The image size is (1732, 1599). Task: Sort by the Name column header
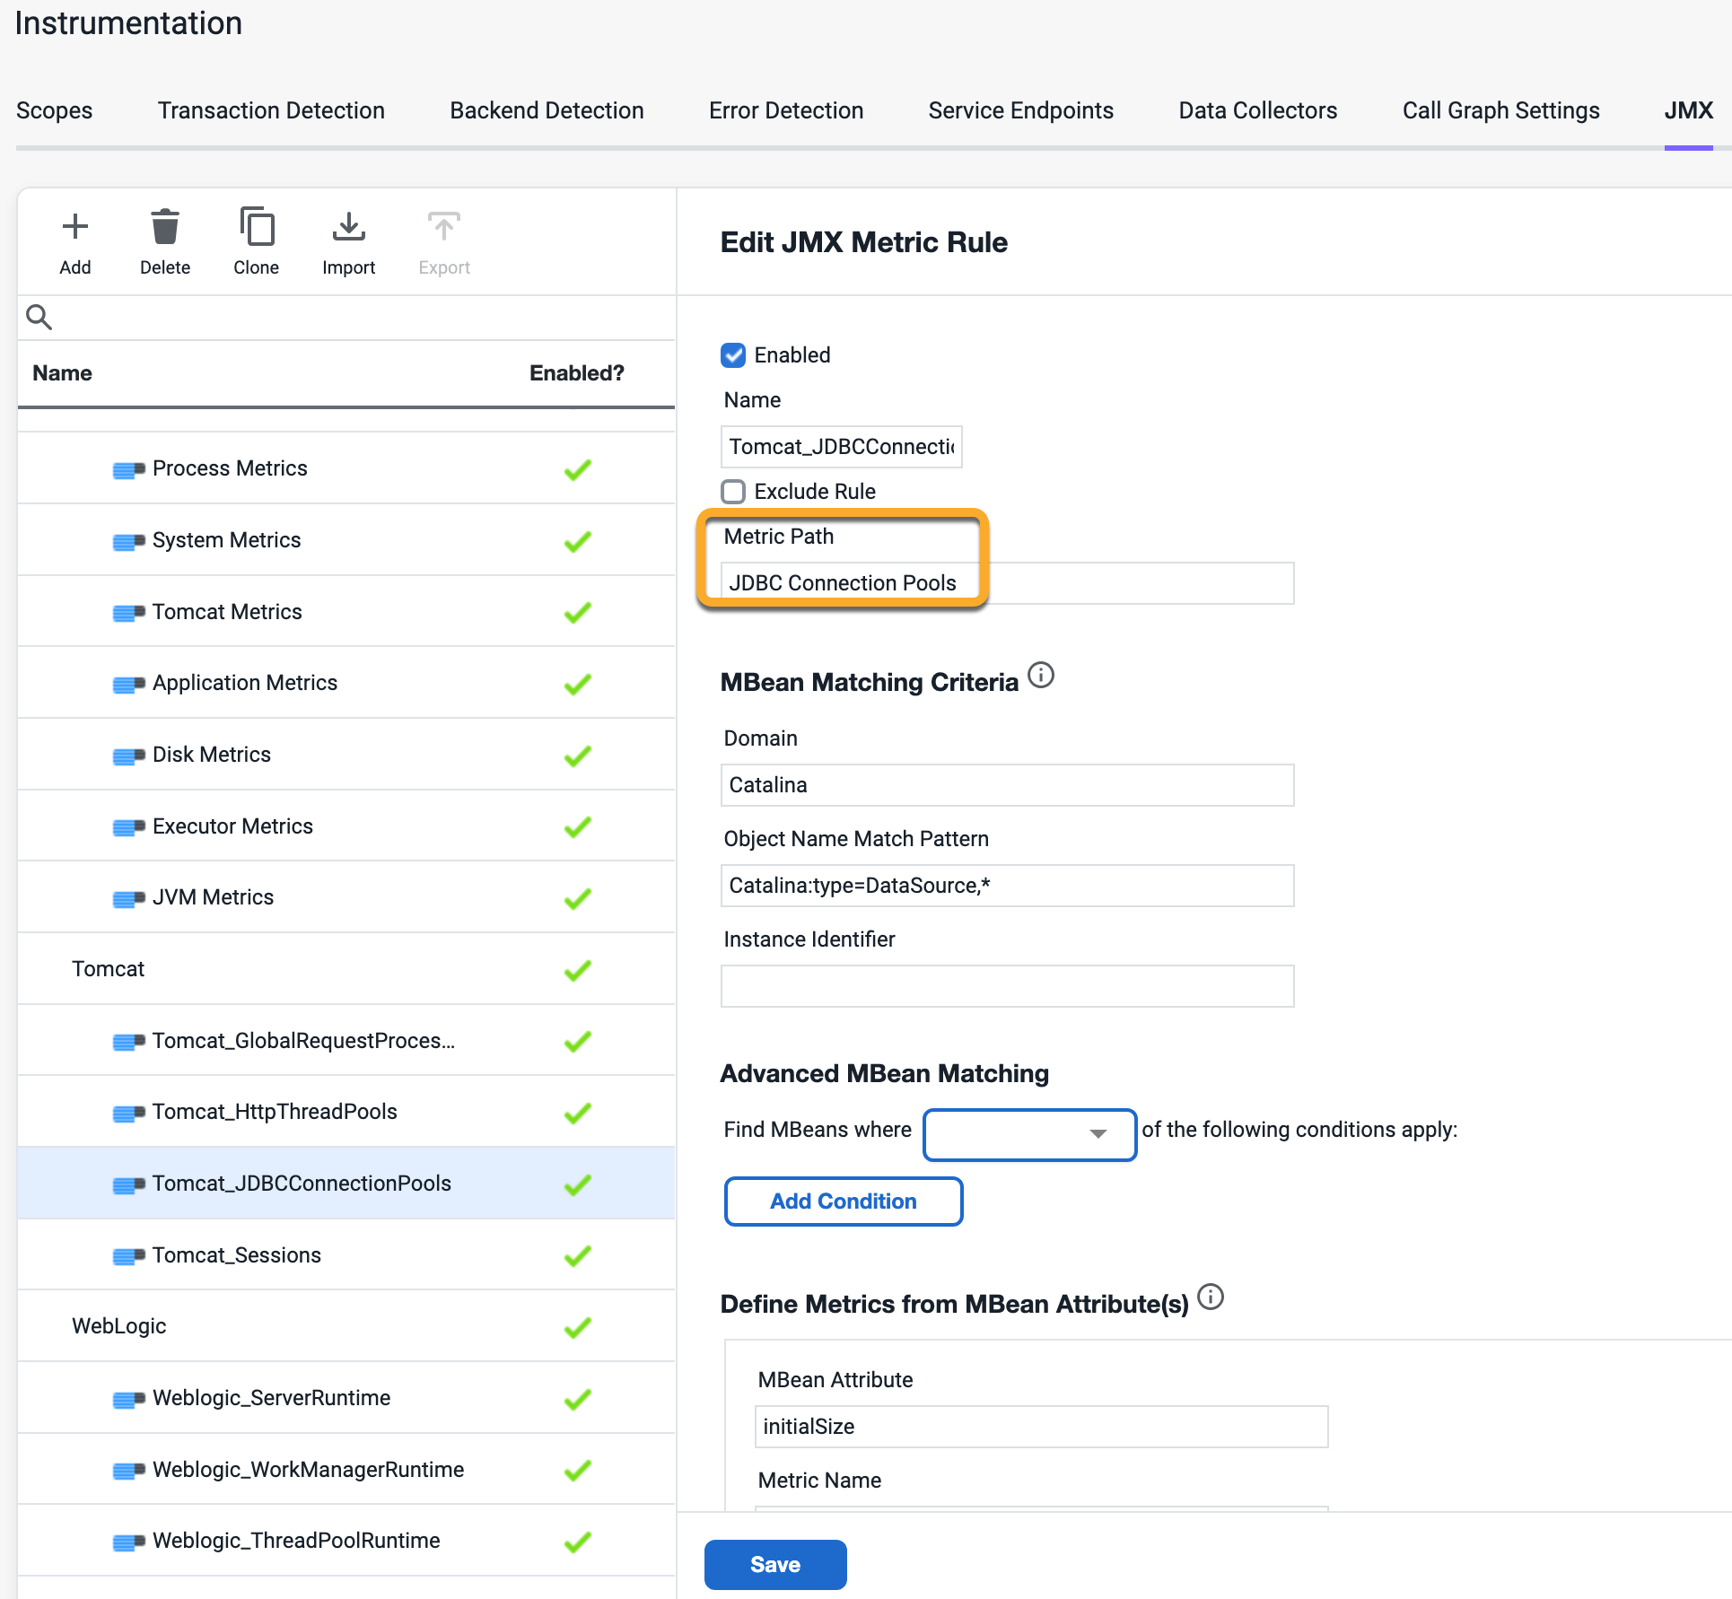point(63,373)
